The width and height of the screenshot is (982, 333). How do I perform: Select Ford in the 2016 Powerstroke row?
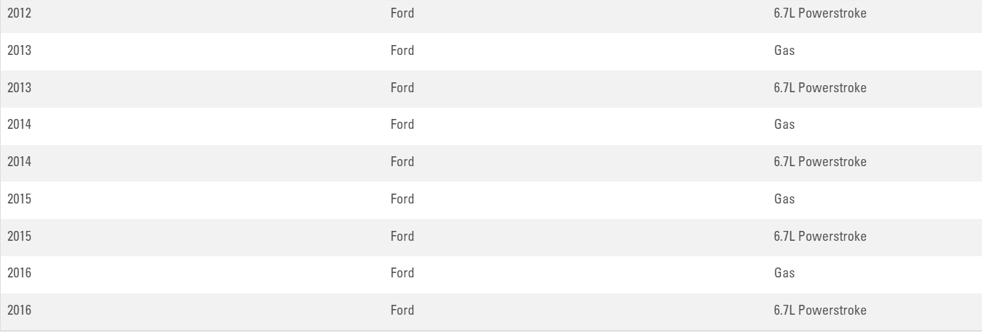click(402, 310)
